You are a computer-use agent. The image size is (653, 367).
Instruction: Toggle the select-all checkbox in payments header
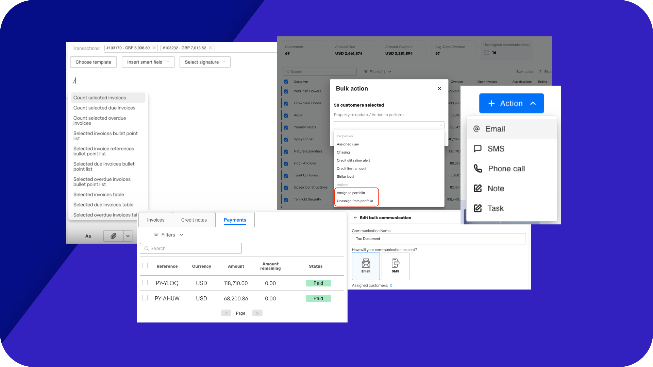pos(145,265)
